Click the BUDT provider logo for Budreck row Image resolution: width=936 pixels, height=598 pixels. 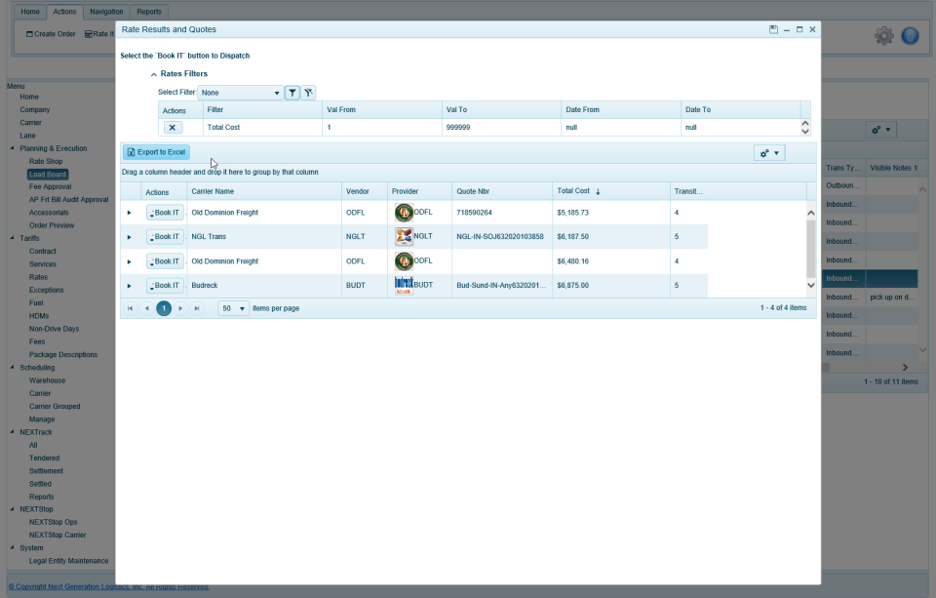pyautogui.click(x=403, y=285)
